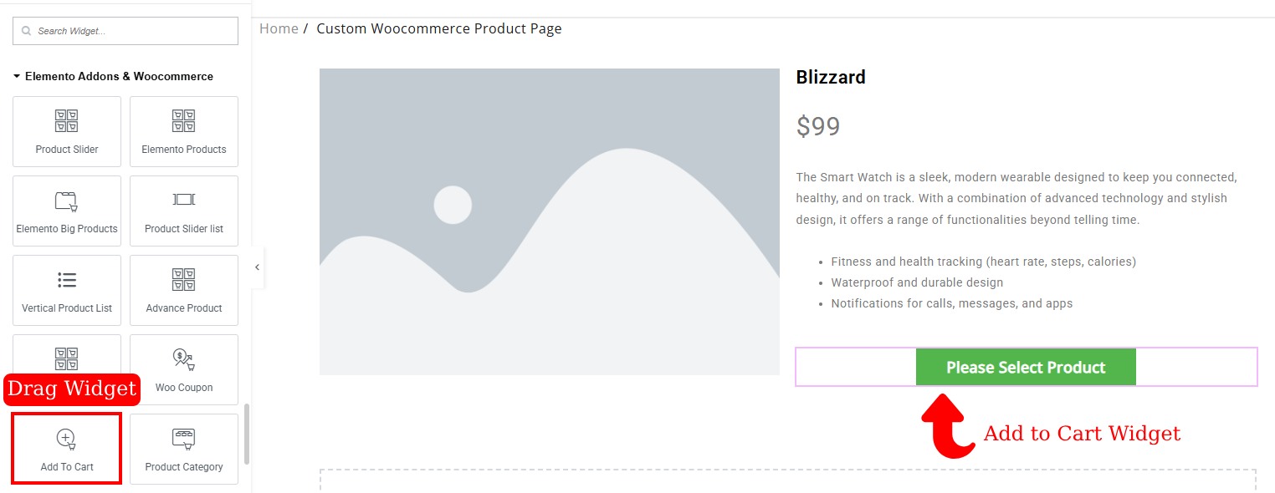Click the widget panel scrollbar
This screenshot has width=1275, height=493.
[x=247, y=433]
